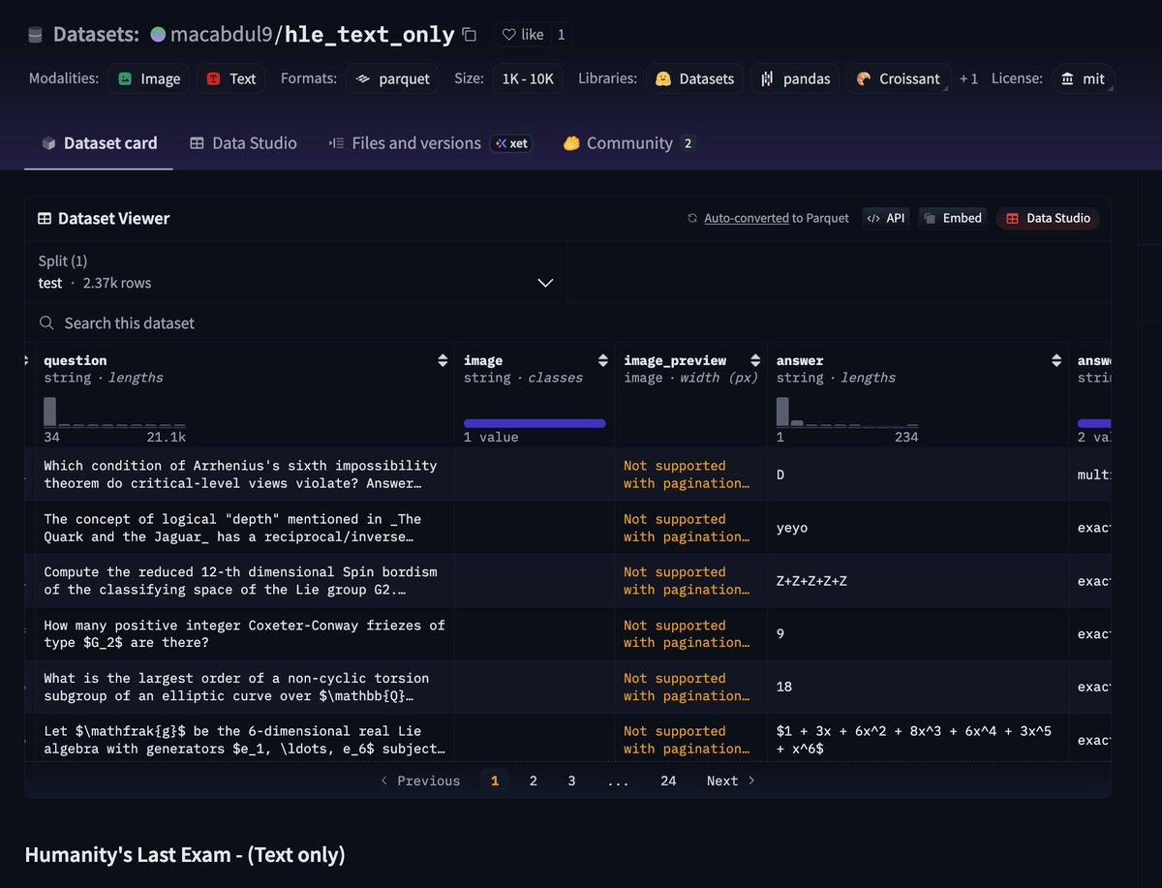Switch to the Dataset card tab
The image size is (1162, 888).
pos(99,142)
